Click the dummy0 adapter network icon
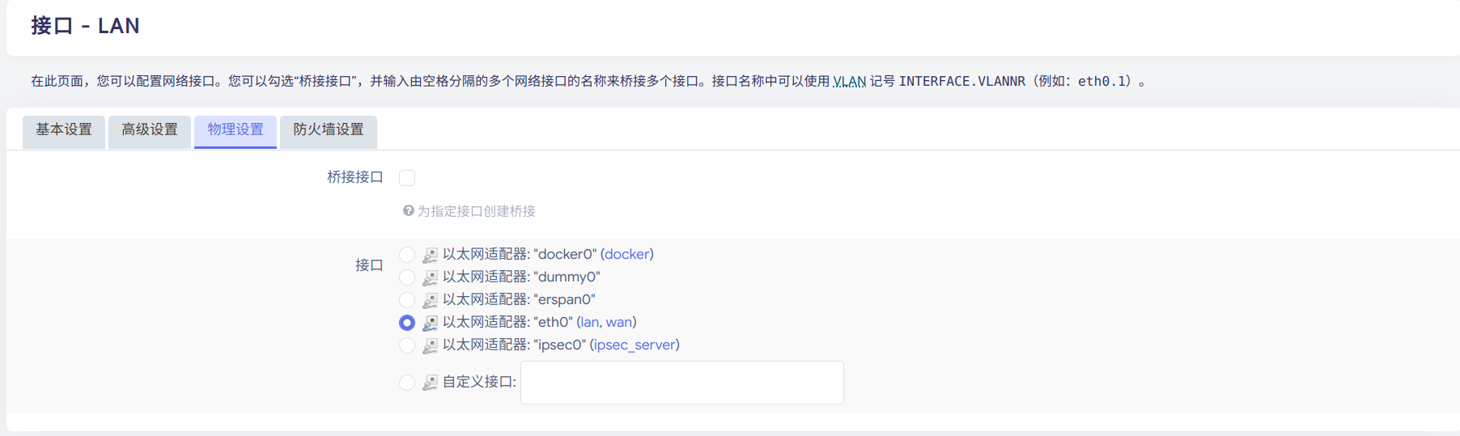 pos(430,277)
